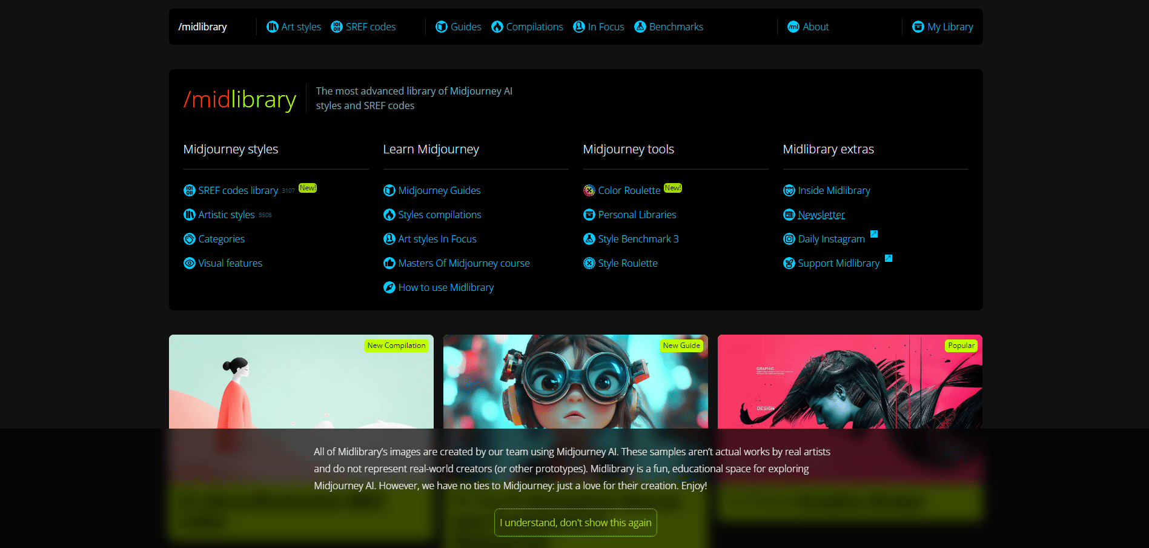This screenshot has height=548, width=1149.
Task: Click the Color Roulette wheel icon
Action: [589, 190]
